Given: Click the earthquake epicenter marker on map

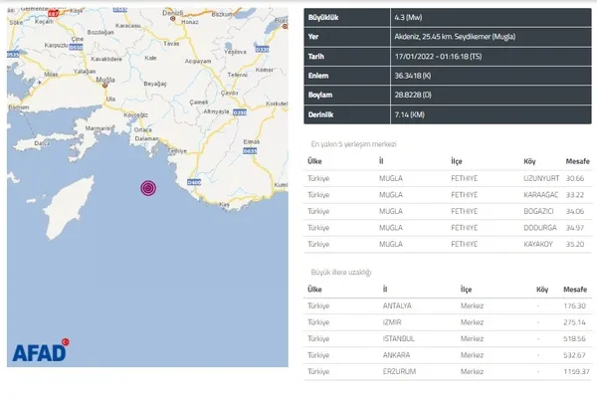Looking at the screenshot, I should 148,188.
